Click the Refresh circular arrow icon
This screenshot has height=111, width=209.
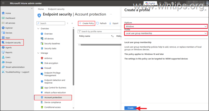tap(97, 23)
